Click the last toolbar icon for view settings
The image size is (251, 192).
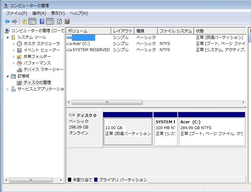(x=67, y=21)
